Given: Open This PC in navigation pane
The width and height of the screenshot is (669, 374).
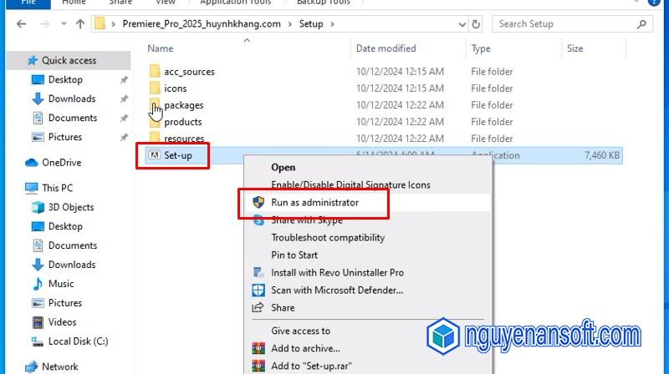Looking at the screenshot, I should 57,188.
